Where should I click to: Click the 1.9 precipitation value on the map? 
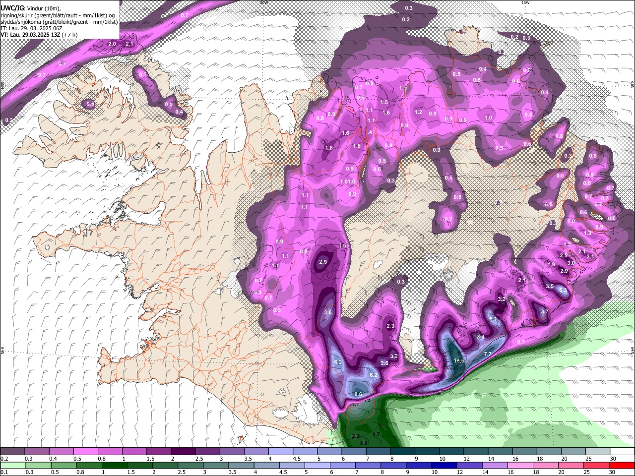(551, 264)
